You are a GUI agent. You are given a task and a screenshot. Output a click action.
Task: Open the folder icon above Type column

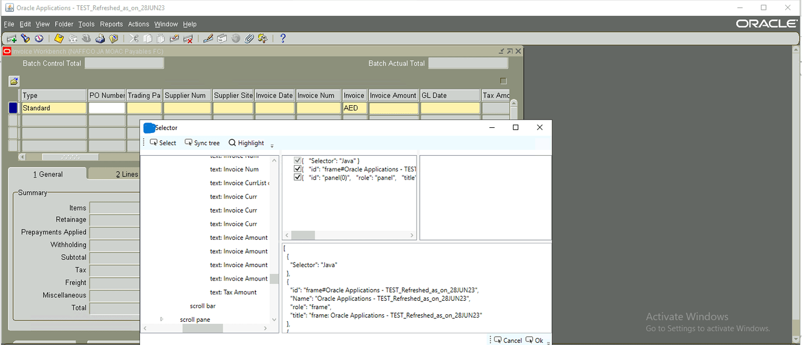(x=14, y=81)
